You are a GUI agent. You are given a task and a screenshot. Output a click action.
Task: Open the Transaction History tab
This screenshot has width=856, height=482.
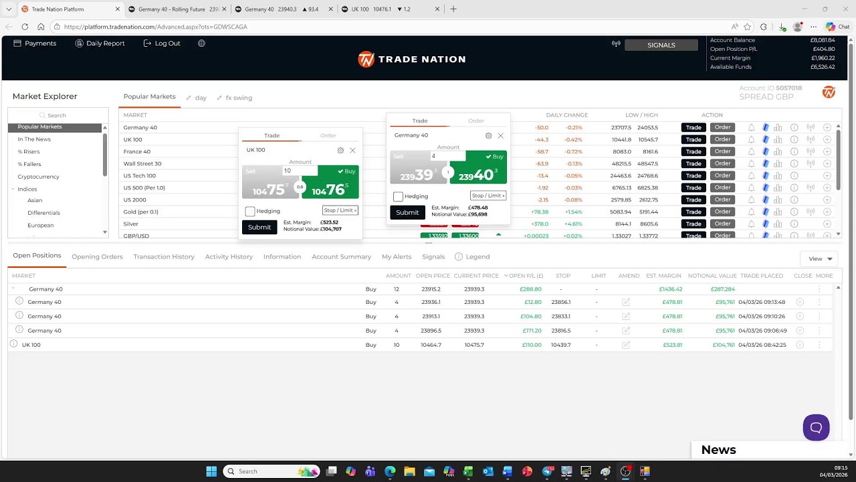click(164, 256)
